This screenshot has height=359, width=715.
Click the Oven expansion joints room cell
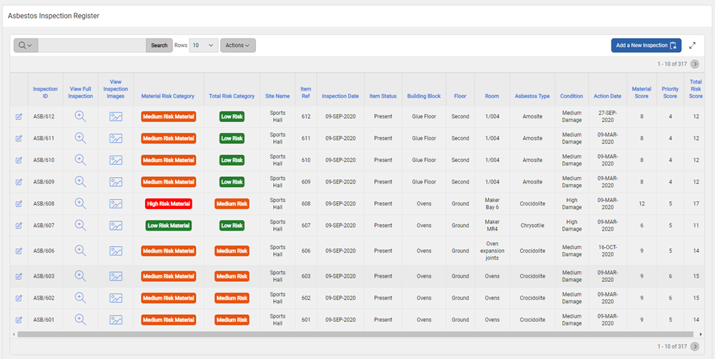(x=492, y=251)
